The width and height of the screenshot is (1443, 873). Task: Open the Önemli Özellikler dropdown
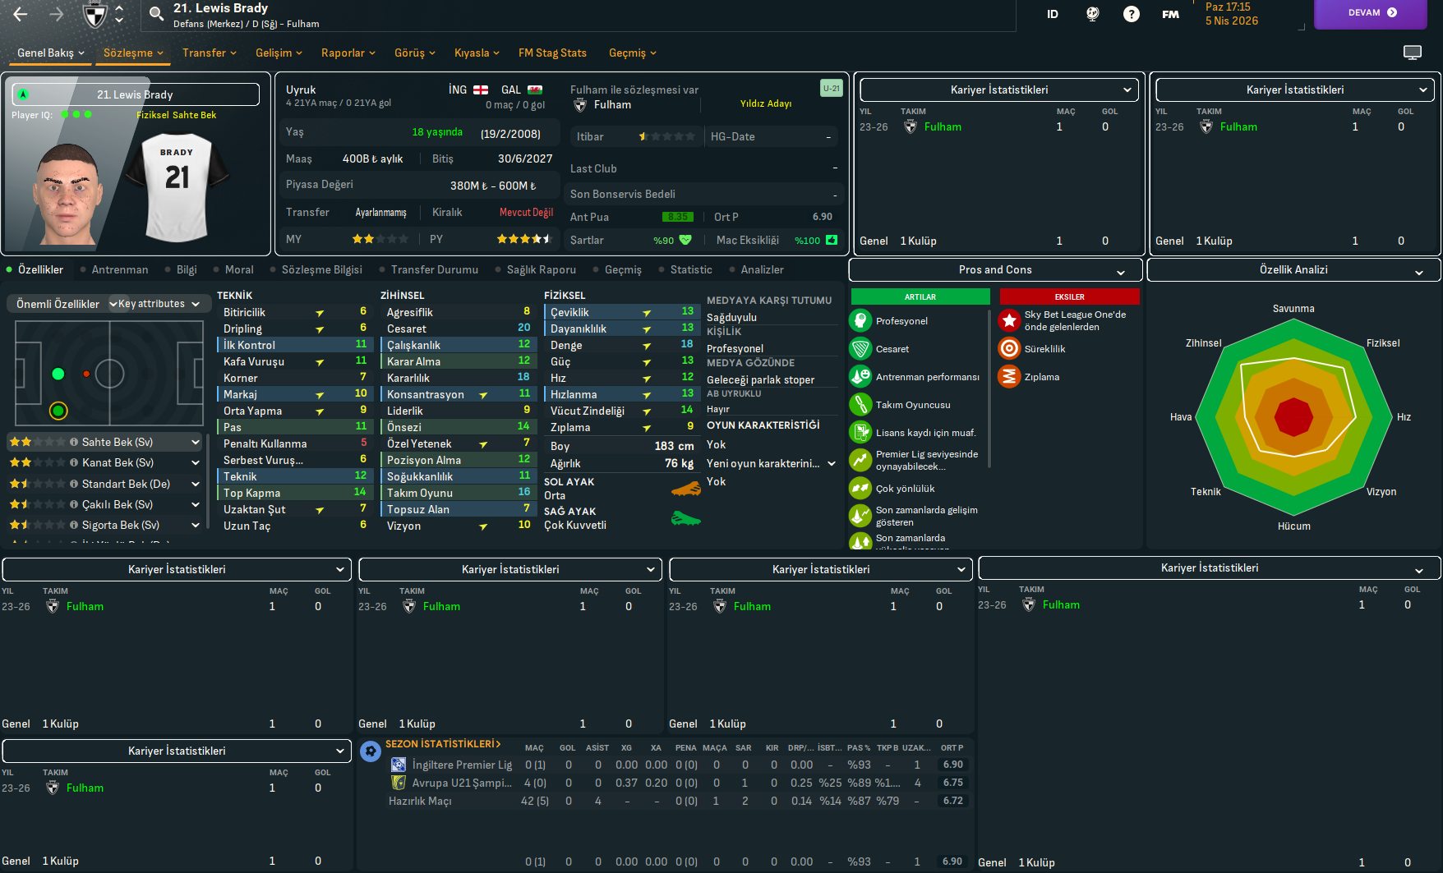tap(66, 304)
